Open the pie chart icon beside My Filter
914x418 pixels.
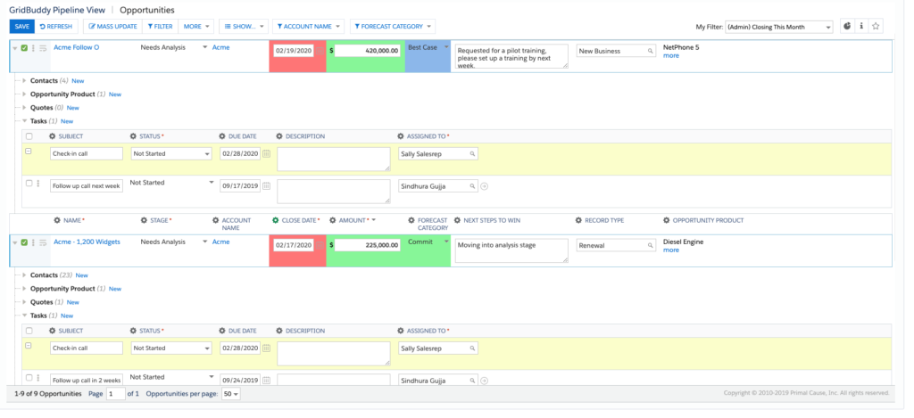click(847, 26)
